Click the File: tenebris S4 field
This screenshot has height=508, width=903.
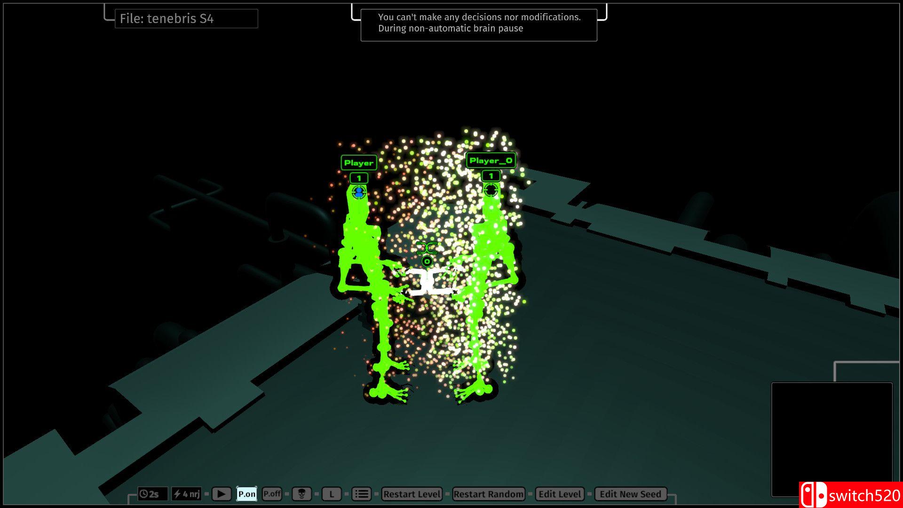pyautogui.click(x=186, y=19)
